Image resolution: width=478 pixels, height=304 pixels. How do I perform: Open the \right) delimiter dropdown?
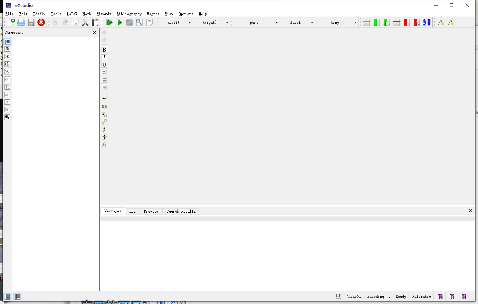(x=212, y=22)
